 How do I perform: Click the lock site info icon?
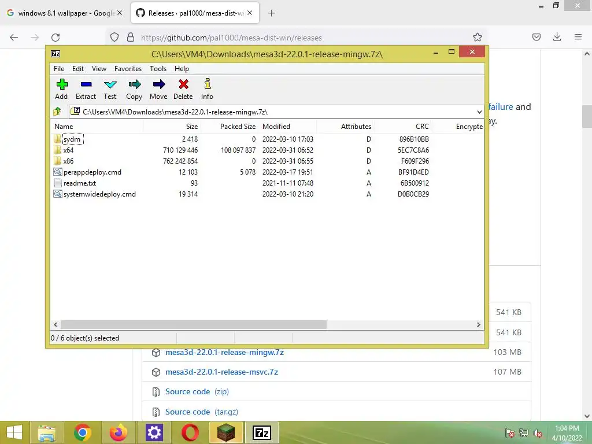(131, 37)
